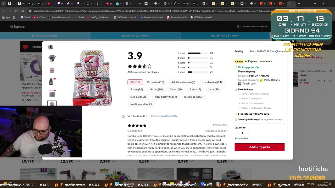This screenshot has width=335, height=188.
Task: Decrease the cart item quantity with minus
Action: click(x=319, y=81)
